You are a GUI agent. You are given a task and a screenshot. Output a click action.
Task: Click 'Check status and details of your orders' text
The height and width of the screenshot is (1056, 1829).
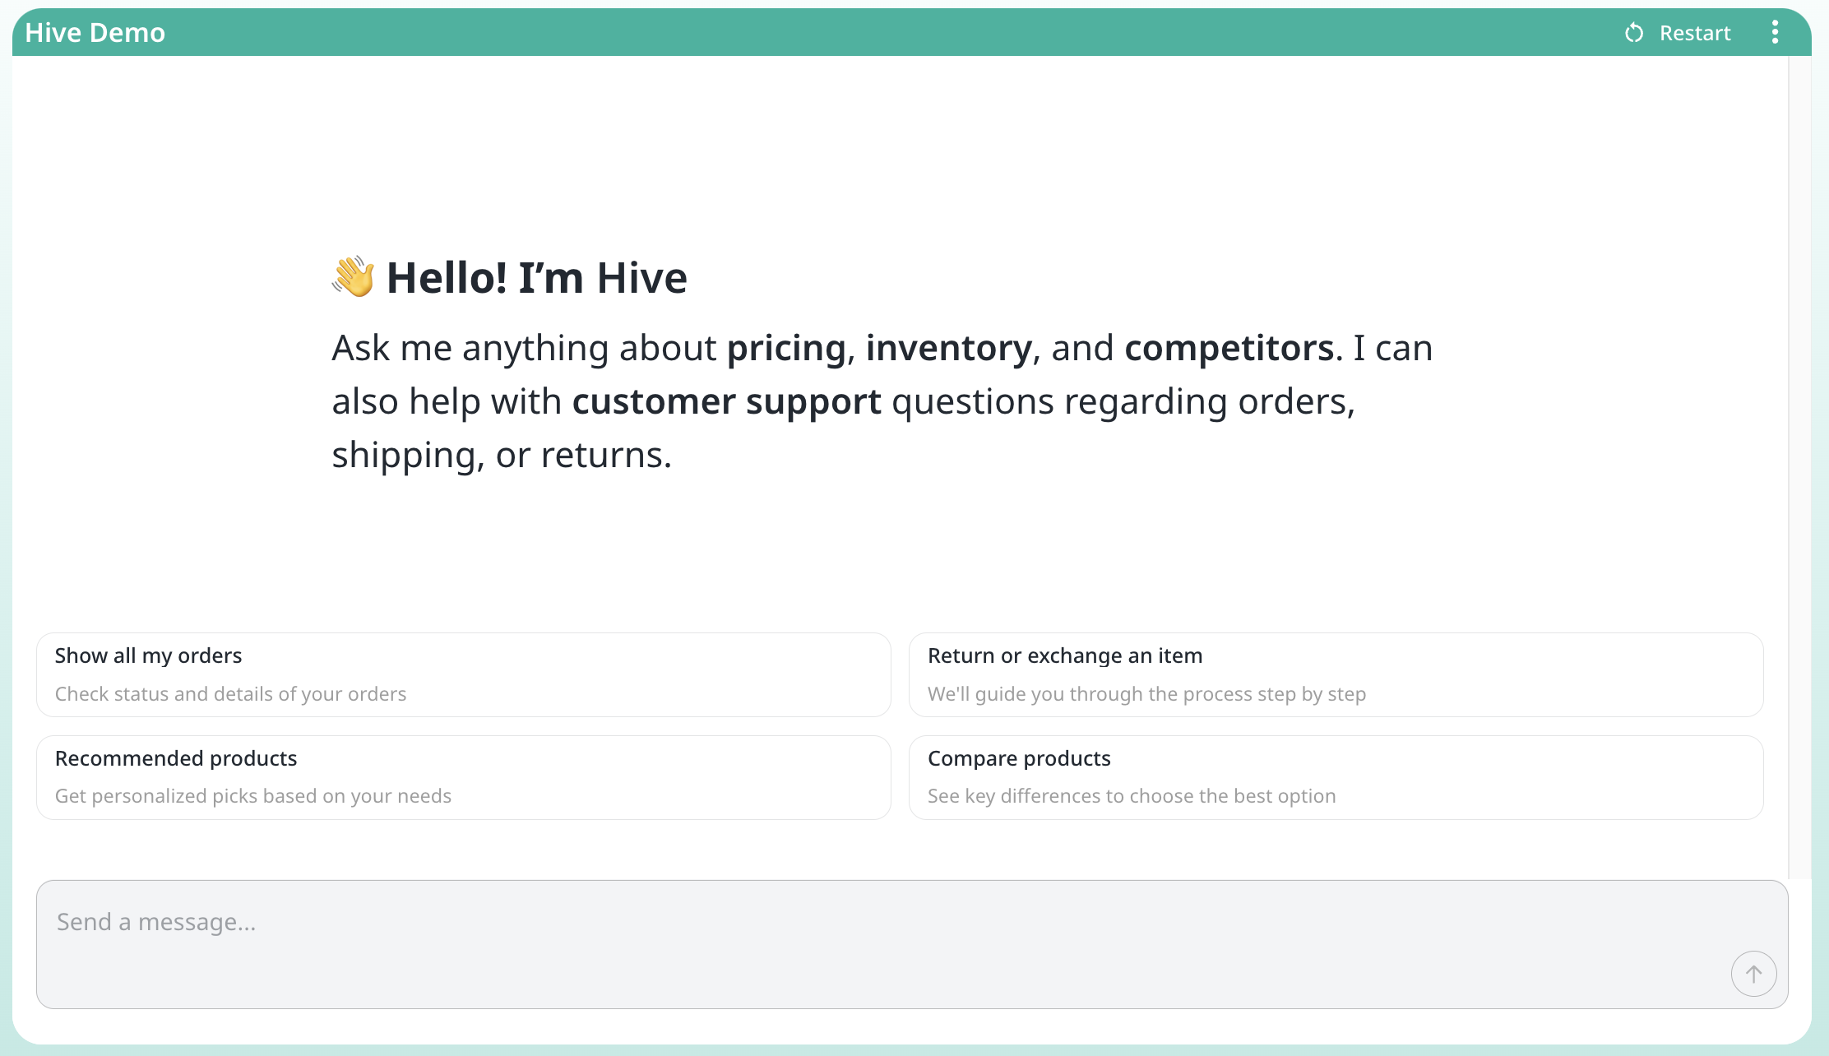[x=230, y=694]
